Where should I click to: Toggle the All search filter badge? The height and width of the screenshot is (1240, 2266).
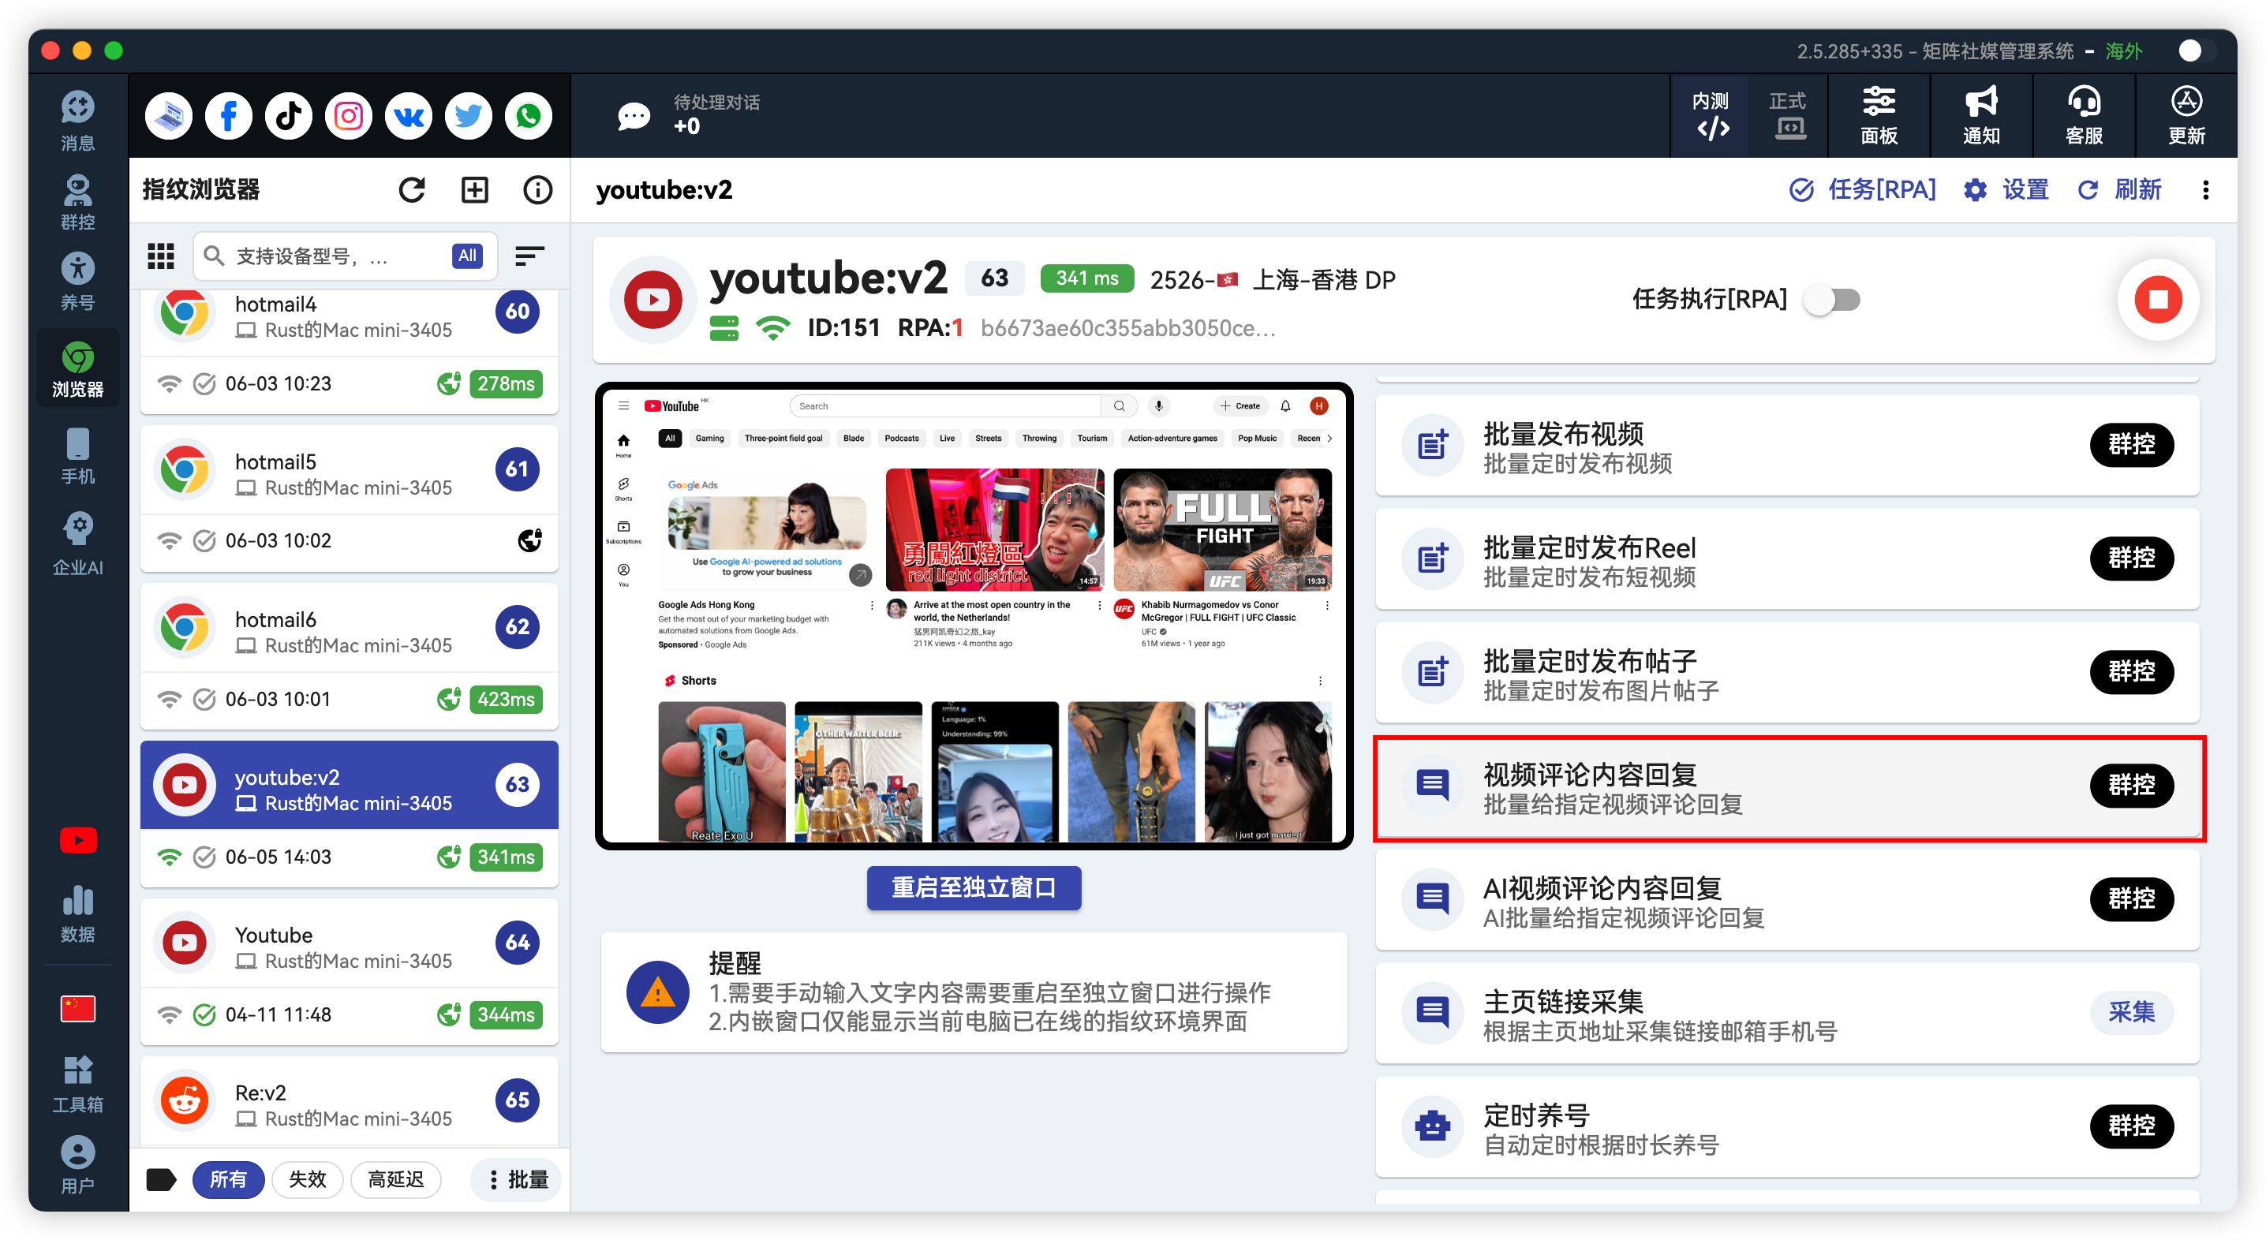coord(467,256)
